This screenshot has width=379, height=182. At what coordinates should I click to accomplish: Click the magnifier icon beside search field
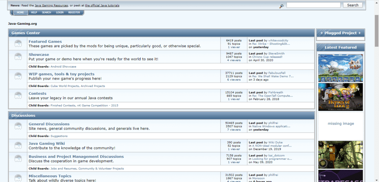[x=281, y=6]
